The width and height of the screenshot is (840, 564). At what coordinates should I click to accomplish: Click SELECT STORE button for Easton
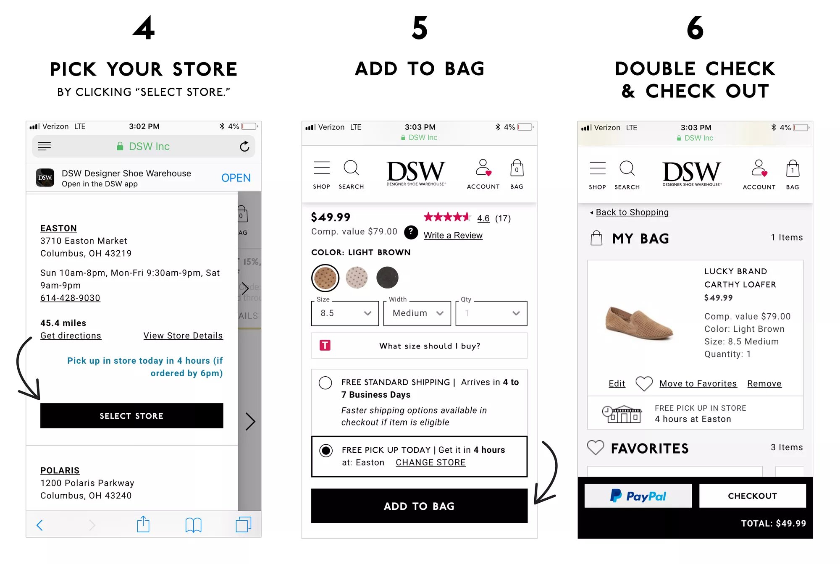pyautogui.click(x=131, y=415)
